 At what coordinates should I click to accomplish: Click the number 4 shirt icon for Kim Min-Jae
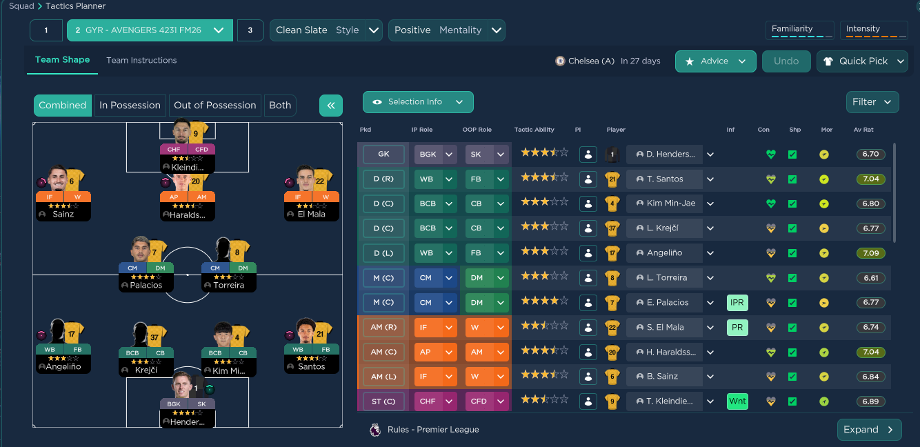coord(611,203)
